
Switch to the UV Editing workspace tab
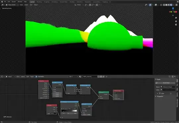(x=54, y=2)
